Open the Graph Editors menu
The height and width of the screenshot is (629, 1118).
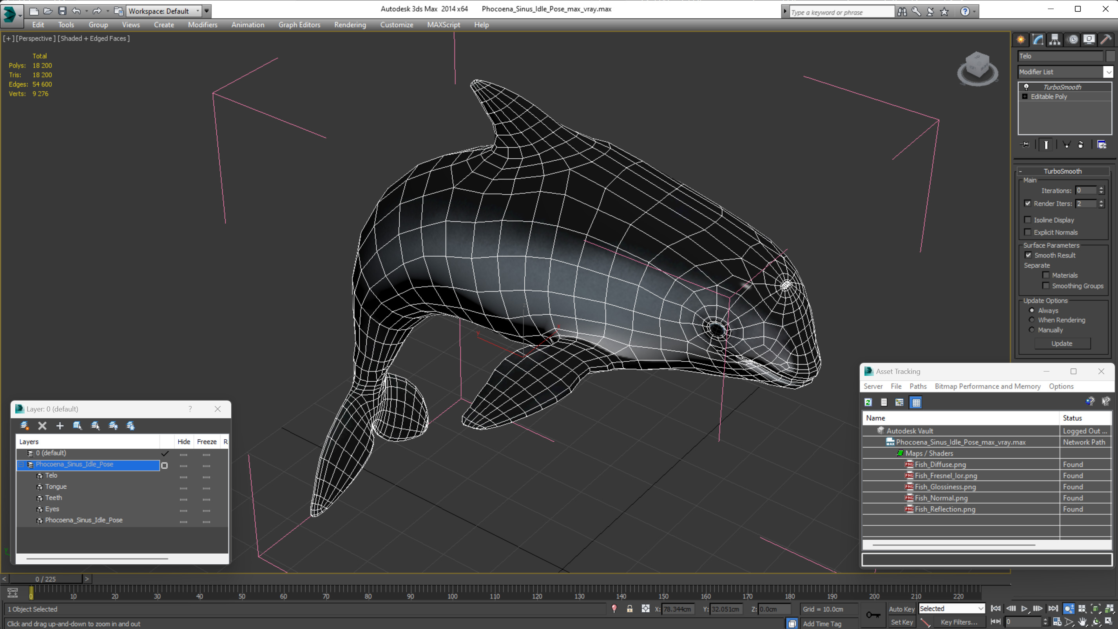click(x=299, y=25)
